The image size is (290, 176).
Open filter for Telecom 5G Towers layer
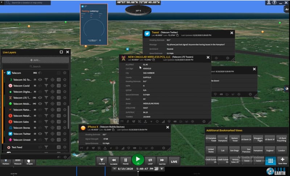(x=46, y=80)
